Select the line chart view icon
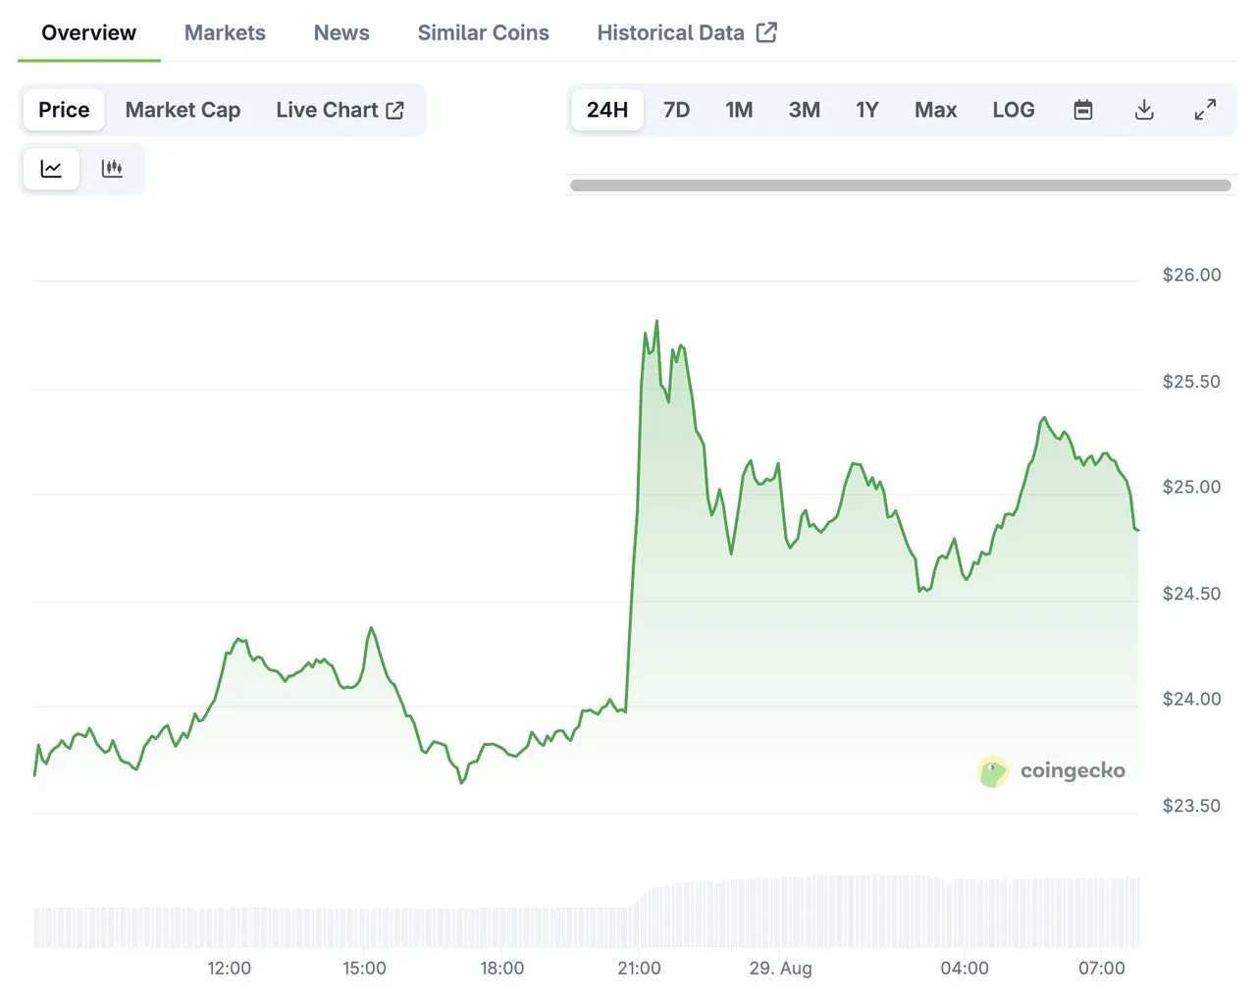 [x=51, y=169]
